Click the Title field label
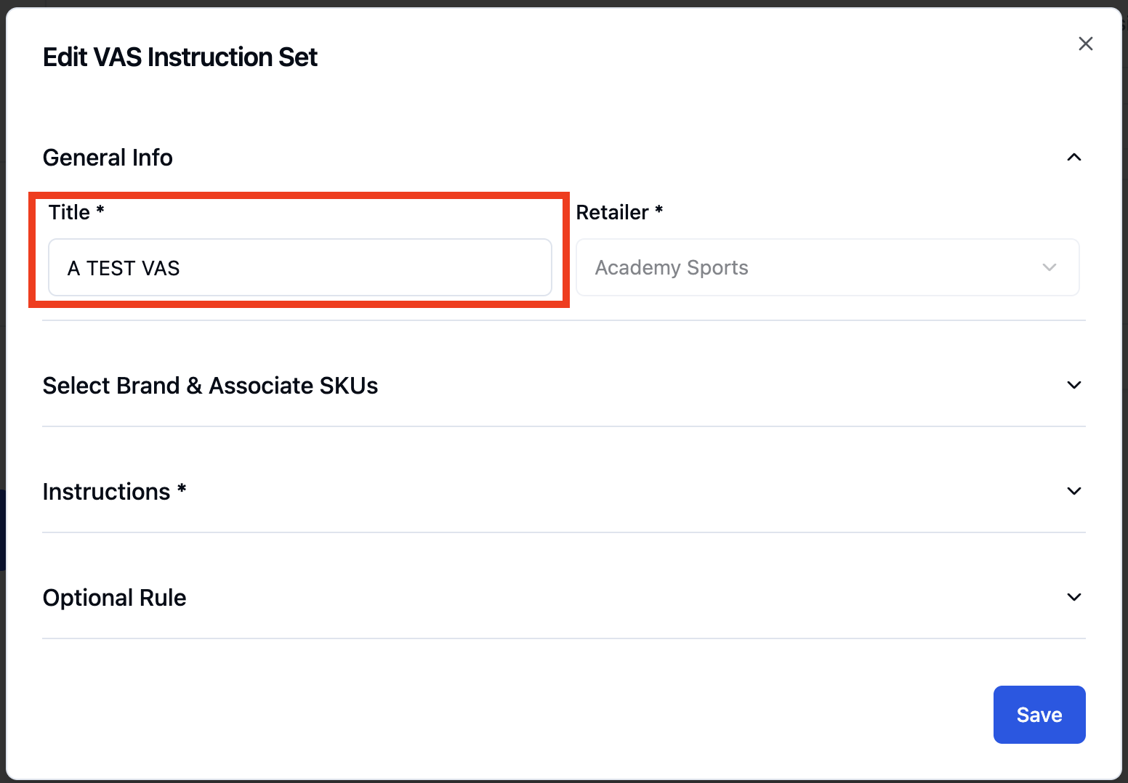Image resolution: width=1128 pixels, height=783 pixels. click(x=69, y=212)
